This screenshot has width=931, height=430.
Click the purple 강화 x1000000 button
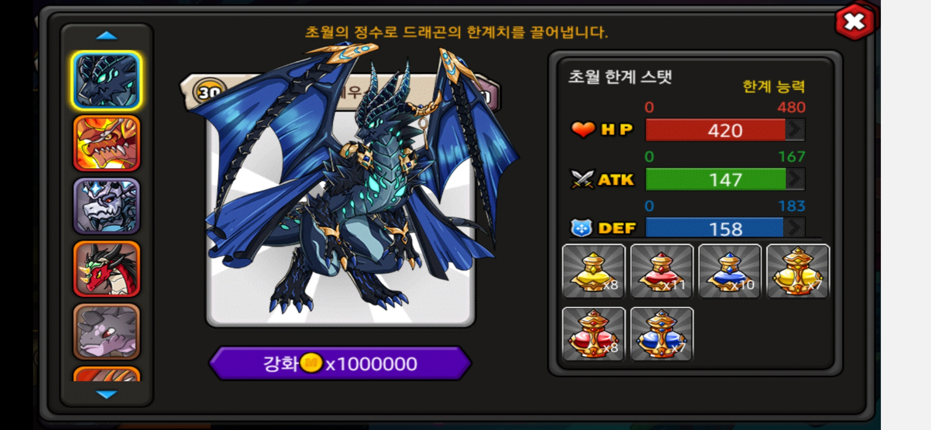340,363
